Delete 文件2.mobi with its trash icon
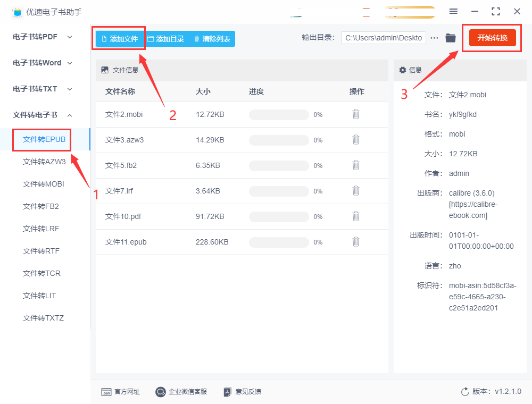The image size is (532, 404). [355, 114]
